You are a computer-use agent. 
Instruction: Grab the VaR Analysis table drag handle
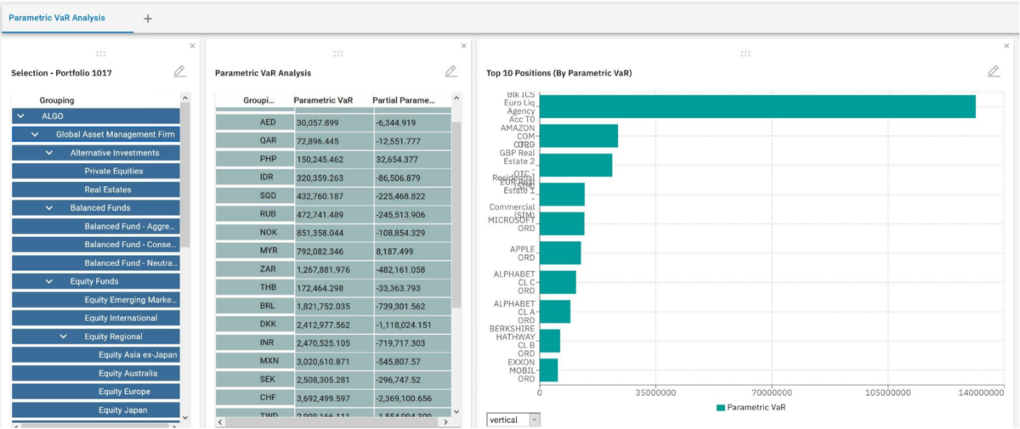tap(337, 54)
